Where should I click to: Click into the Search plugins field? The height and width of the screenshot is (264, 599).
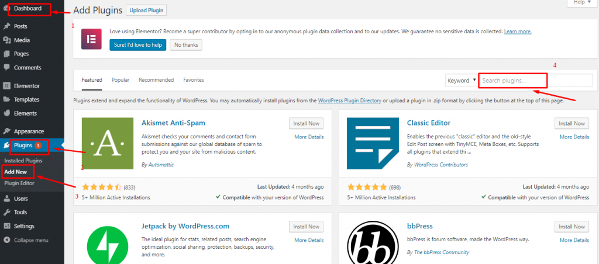tap(536, 81)
